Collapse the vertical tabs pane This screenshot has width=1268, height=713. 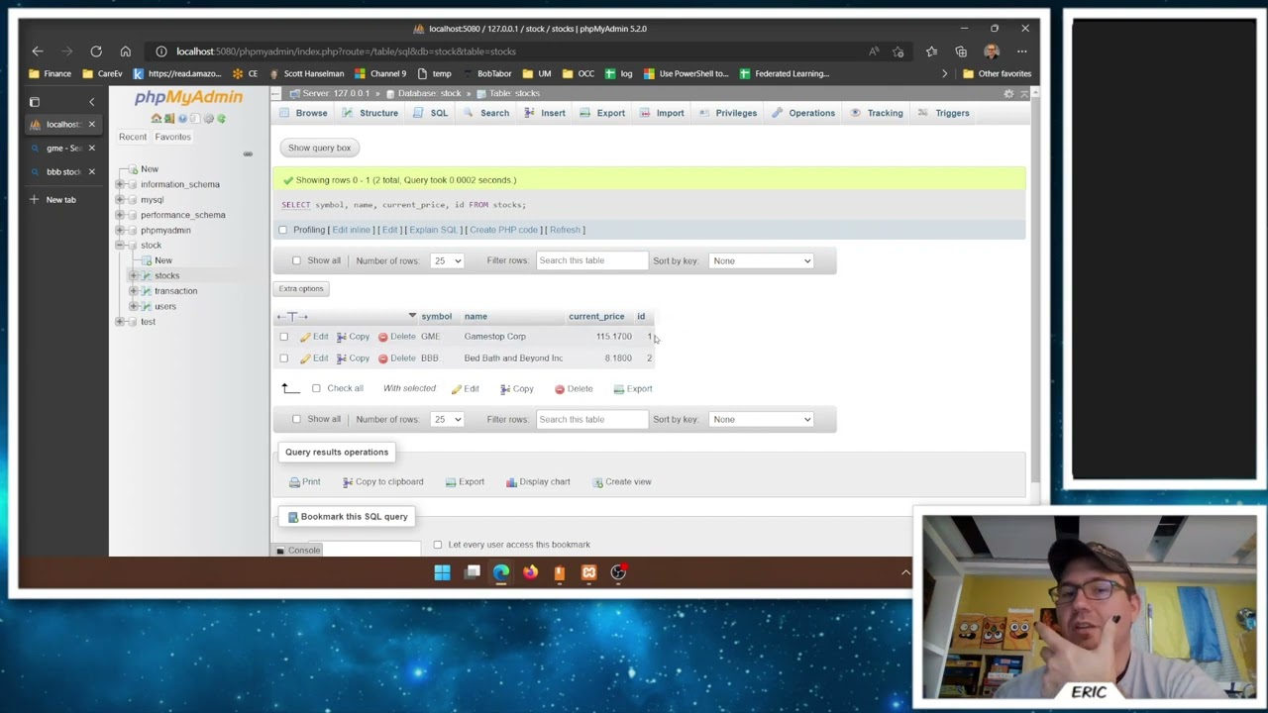(92, 102)
